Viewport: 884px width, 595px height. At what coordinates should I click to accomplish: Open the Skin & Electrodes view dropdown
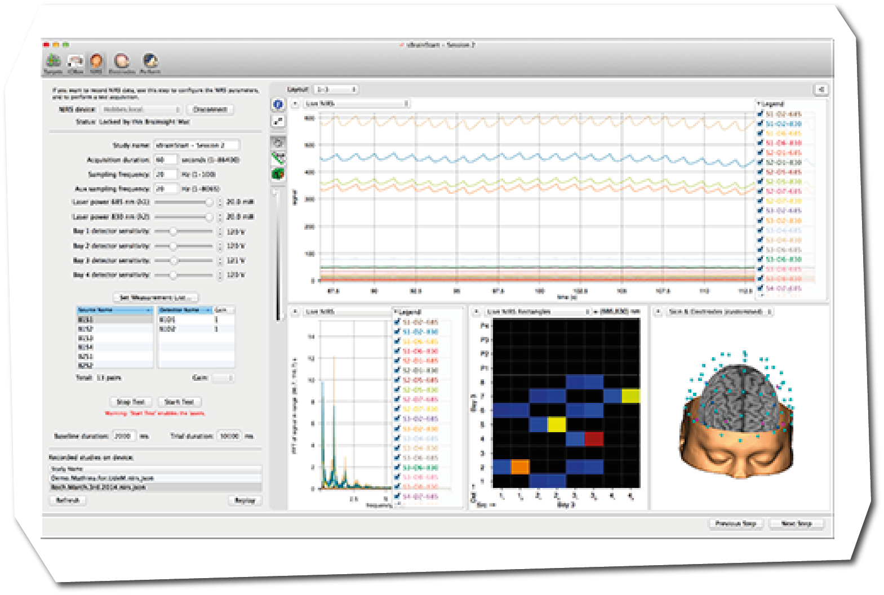coord(719,312)
